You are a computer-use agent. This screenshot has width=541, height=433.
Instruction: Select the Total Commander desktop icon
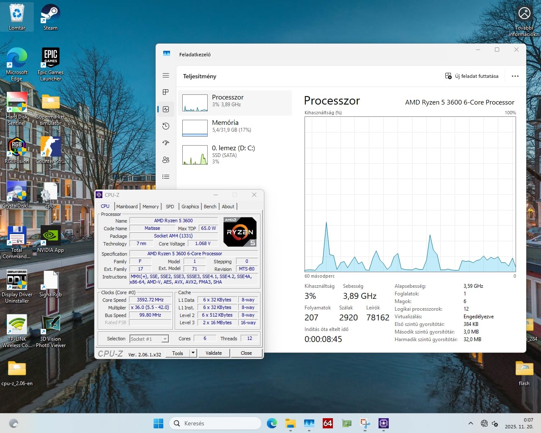17,242
